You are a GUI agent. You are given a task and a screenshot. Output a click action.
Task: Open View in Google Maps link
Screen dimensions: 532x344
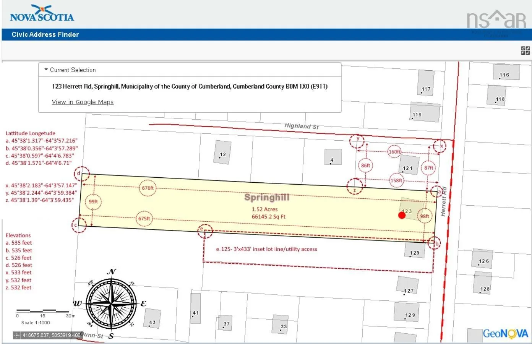click(x=83, y=102)
